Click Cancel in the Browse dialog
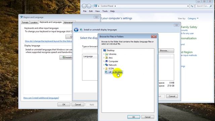The height and width of the screenshot is (121, 215). 148,117
